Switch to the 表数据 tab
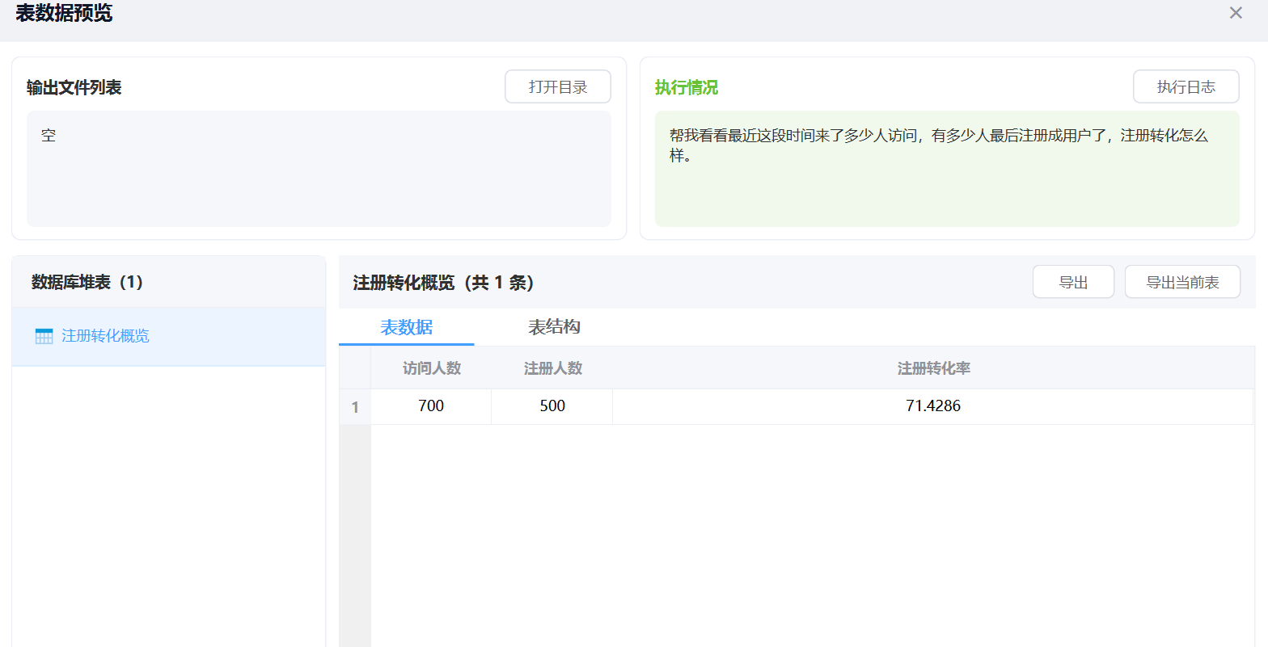Screen dimensions: 1268x647 406,327
